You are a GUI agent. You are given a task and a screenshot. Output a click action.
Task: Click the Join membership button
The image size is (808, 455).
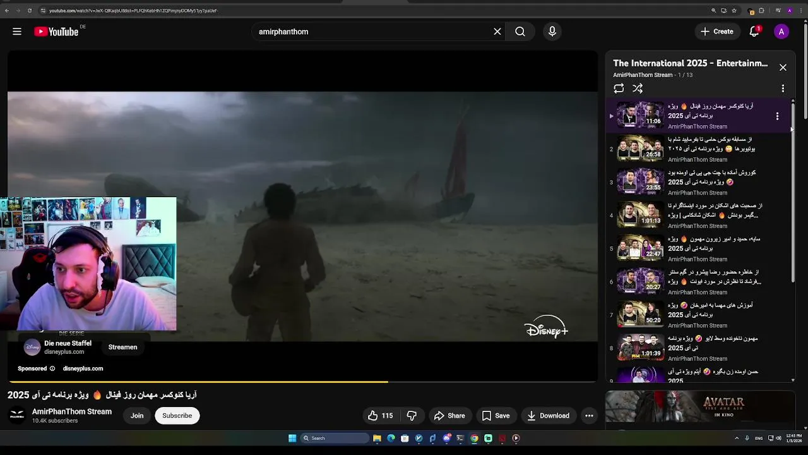137,416
